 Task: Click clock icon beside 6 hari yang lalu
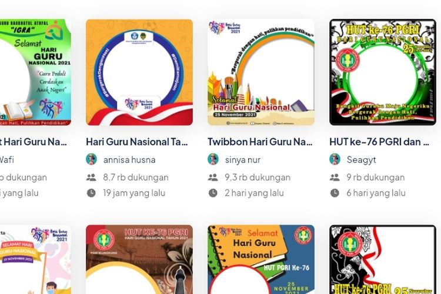tap(335, 193)
